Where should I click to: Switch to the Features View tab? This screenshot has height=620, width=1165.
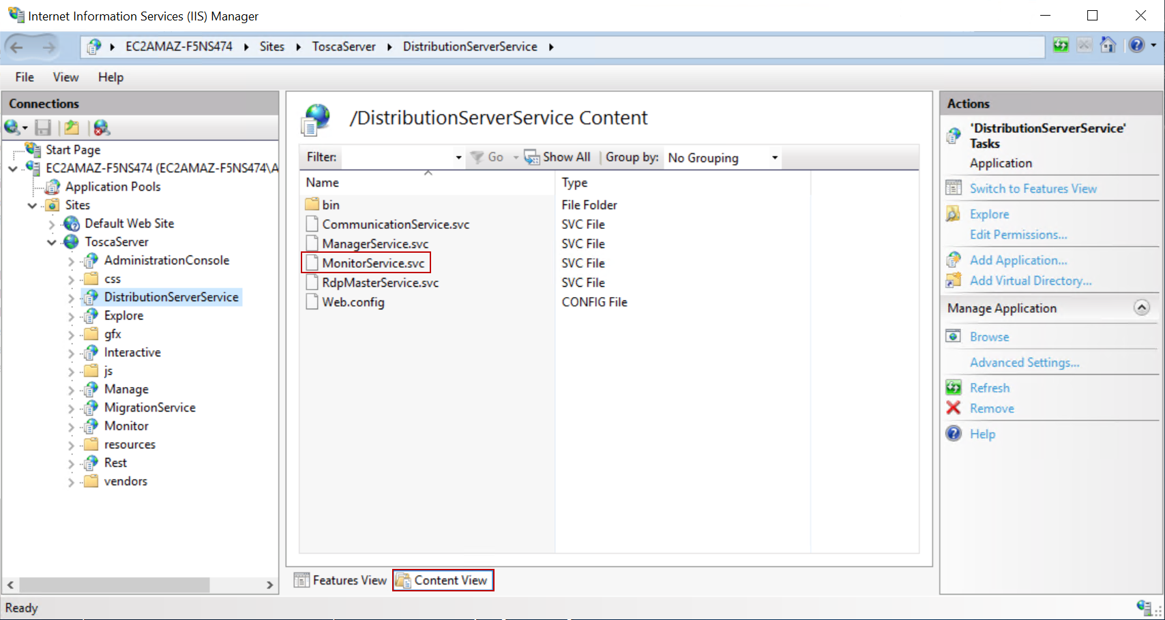coord(340,580)
